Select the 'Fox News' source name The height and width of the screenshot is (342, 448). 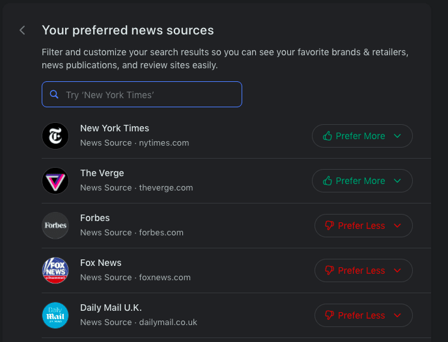(x=101, y=263)
